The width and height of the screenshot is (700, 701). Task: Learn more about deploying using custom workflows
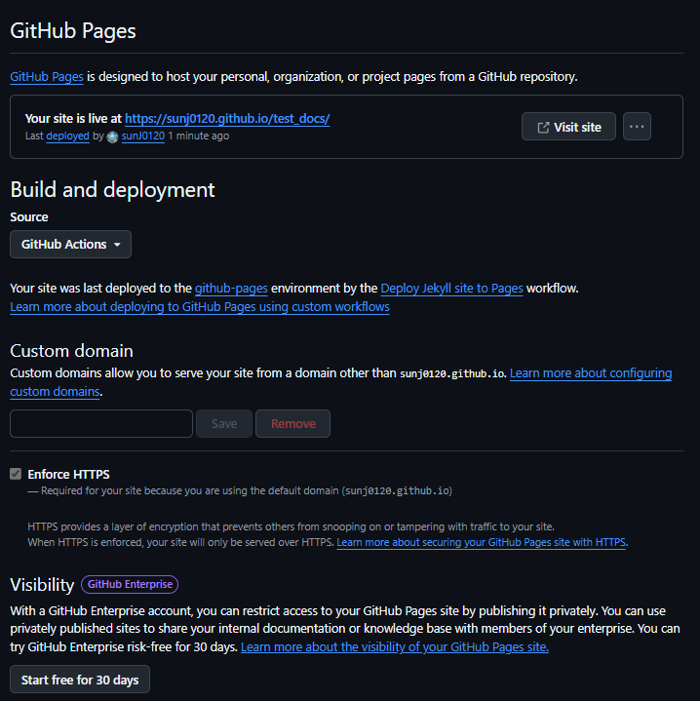pyautogui.click(x=200, y=307)
